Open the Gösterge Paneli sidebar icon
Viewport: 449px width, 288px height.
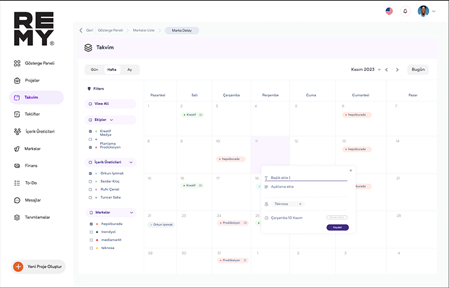pos(17,63)
